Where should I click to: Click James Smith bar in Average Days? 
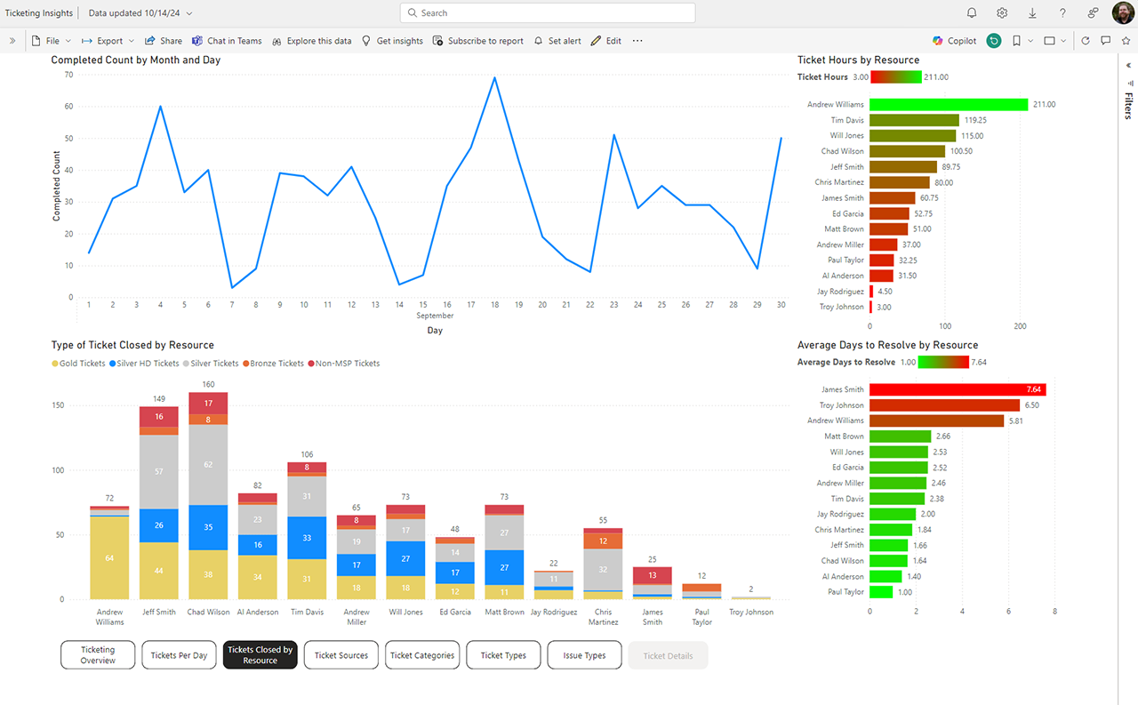point(958,389)
